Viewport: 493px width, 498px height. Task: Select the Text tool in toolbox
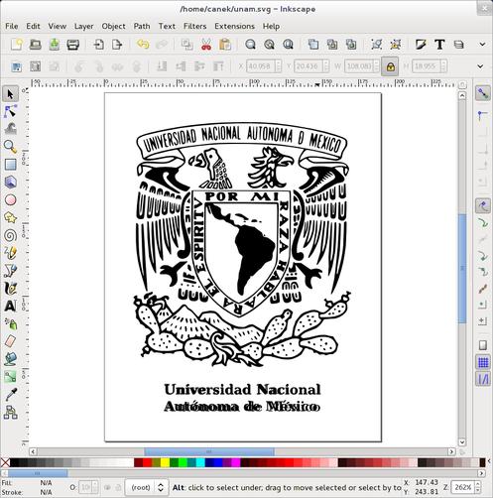pyautogui.click(x=10, y=307)
